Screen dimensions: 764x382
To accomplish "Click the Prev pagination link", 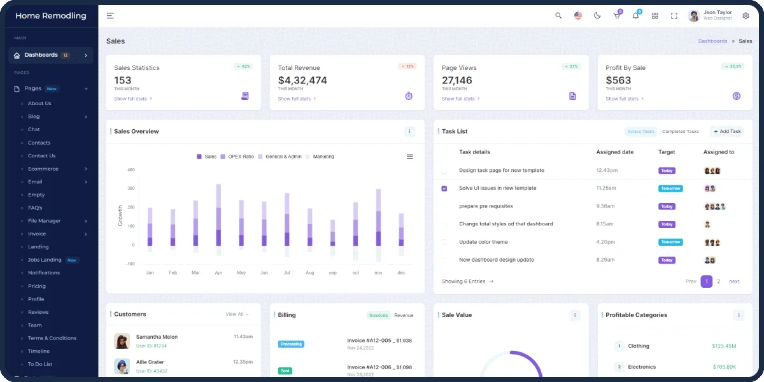I will pyautogui.click(x=691, y=281).
